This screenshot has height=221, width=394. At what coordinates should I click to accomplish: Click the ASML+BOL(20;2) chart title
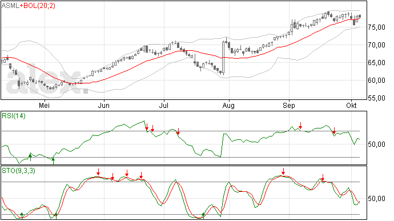[x=29, y=5]
